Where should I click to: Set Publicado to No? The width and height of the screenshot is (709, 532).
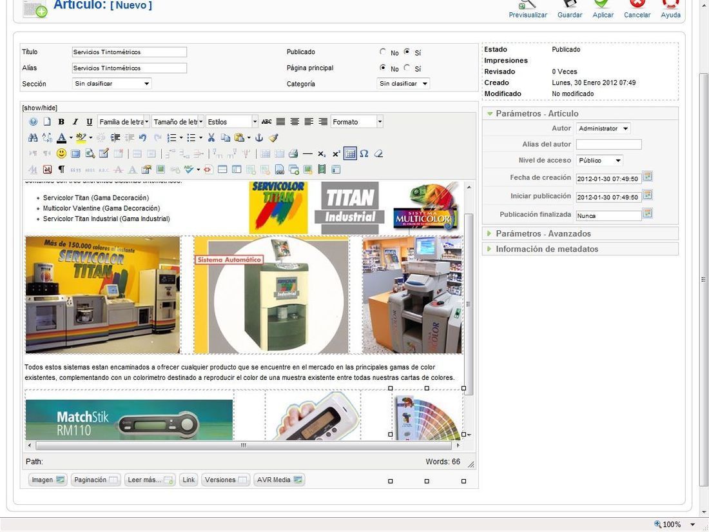383,52
